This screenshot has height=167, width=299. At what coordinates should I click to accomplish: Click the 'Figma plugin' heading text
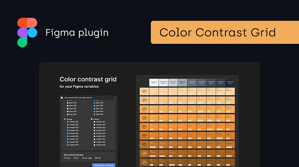77,33
